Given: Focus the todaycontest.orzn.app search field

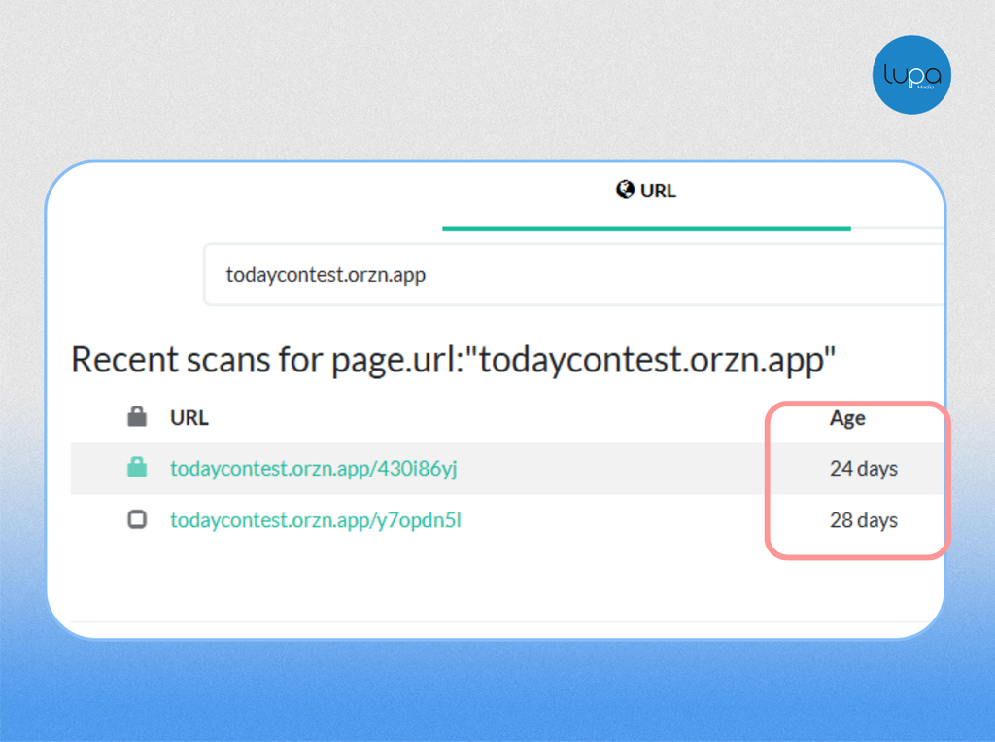Looking at the screenshot, I should pos(573,274).
